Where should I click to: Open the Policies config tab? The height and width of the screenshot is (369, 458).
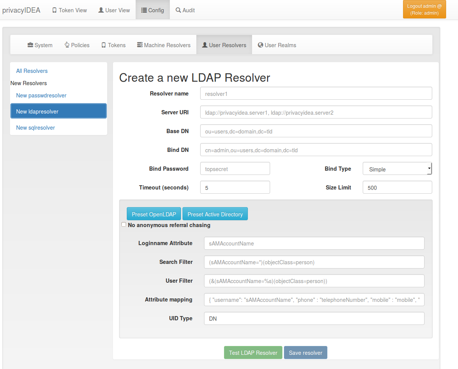77,44
